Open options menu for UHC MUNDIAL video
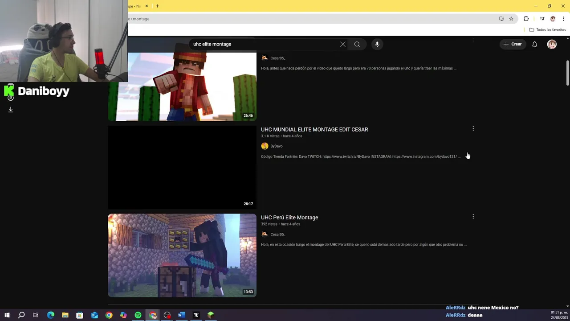 coord(473,128)
